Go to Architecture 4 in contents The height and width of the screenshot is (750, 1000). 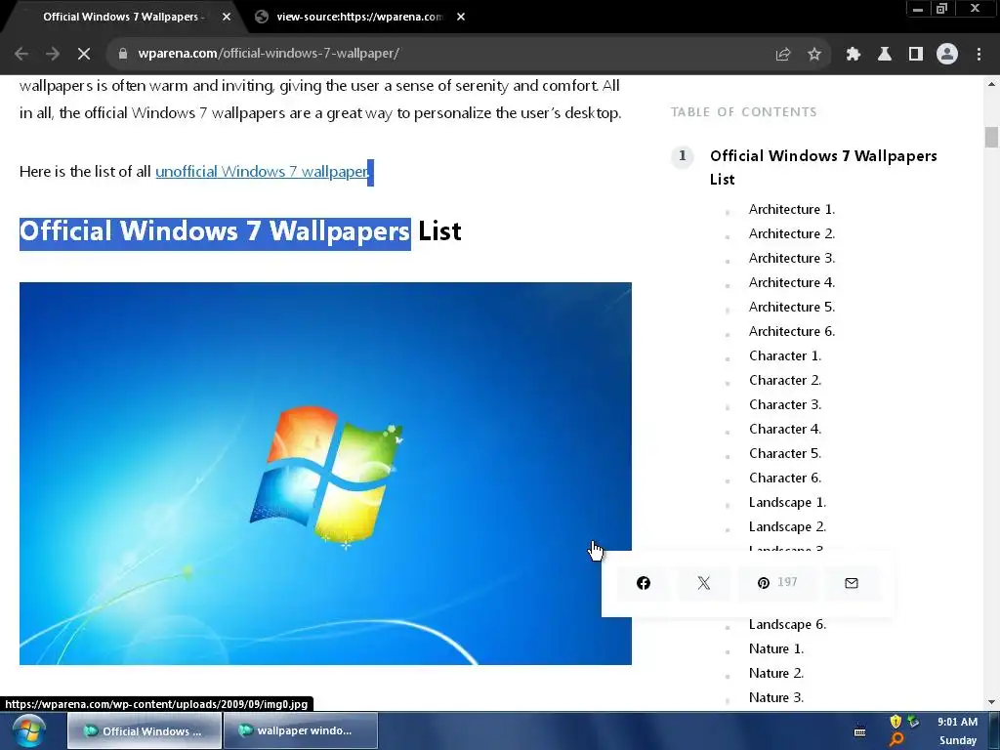791,282
